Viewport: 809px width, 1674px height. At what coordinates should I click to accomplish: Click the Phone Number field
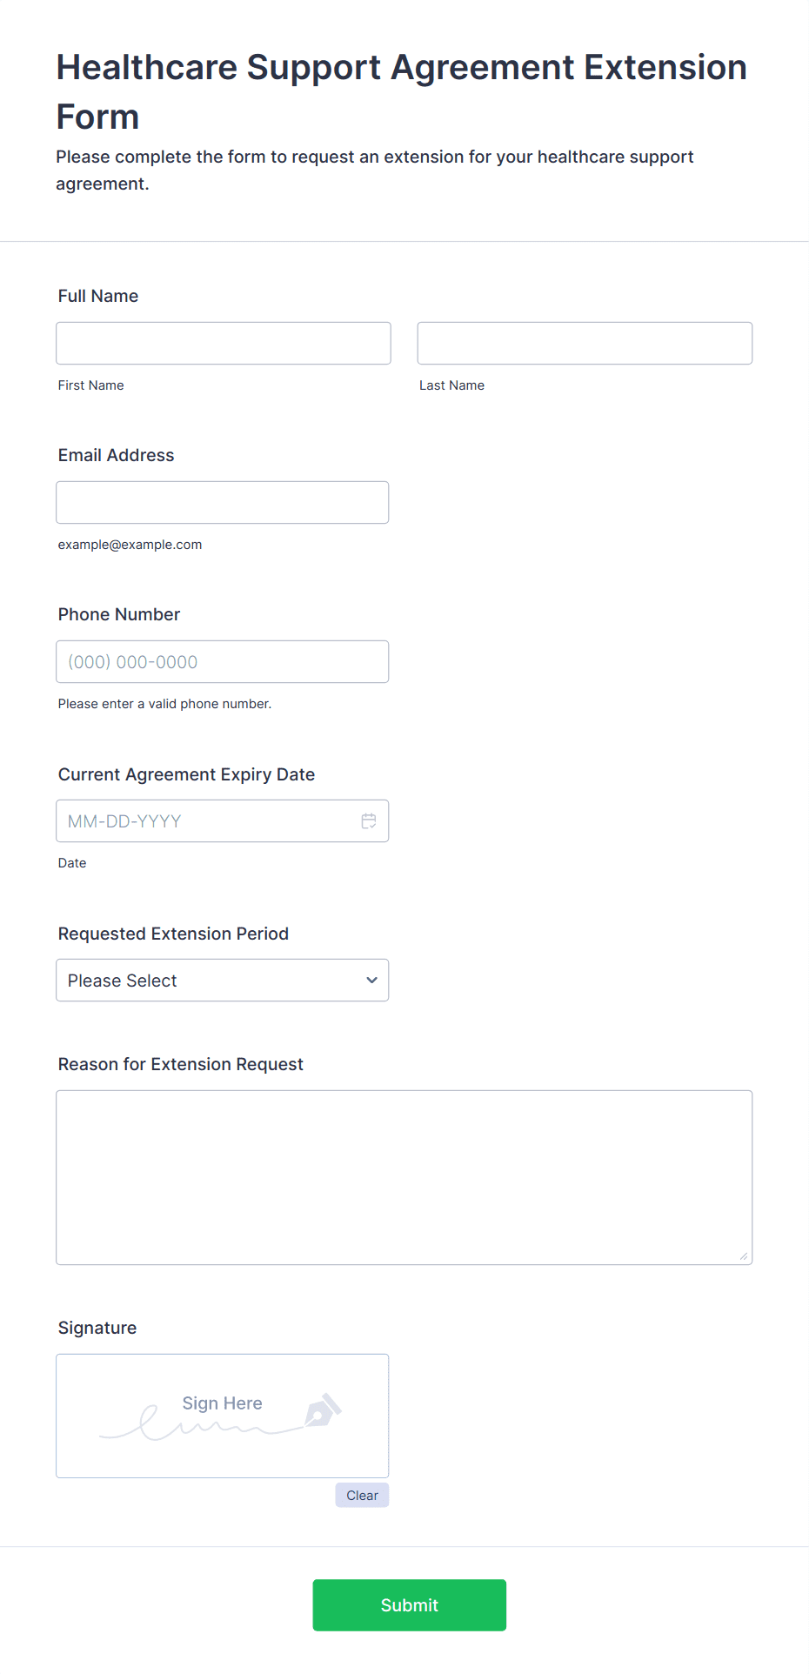pyautogui.click(x=223, y=662)
